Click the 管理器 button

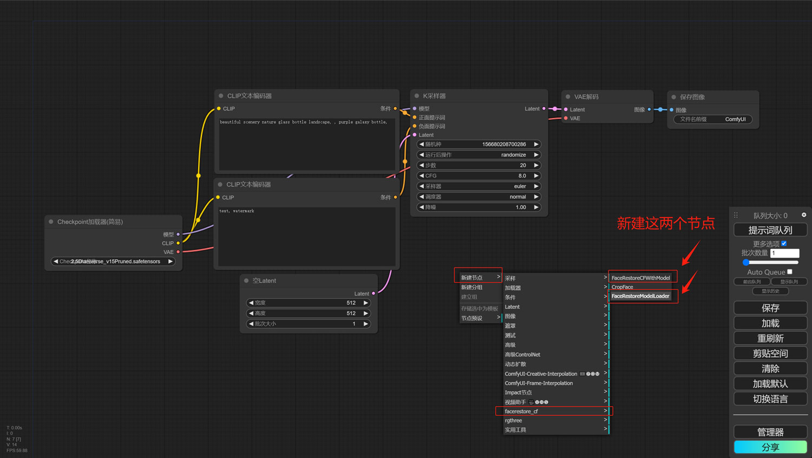770,432
